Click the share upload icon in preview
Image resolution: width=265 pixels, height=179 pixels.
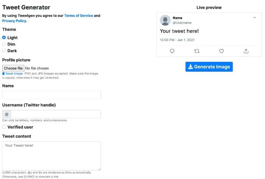(x=246, y=51)
